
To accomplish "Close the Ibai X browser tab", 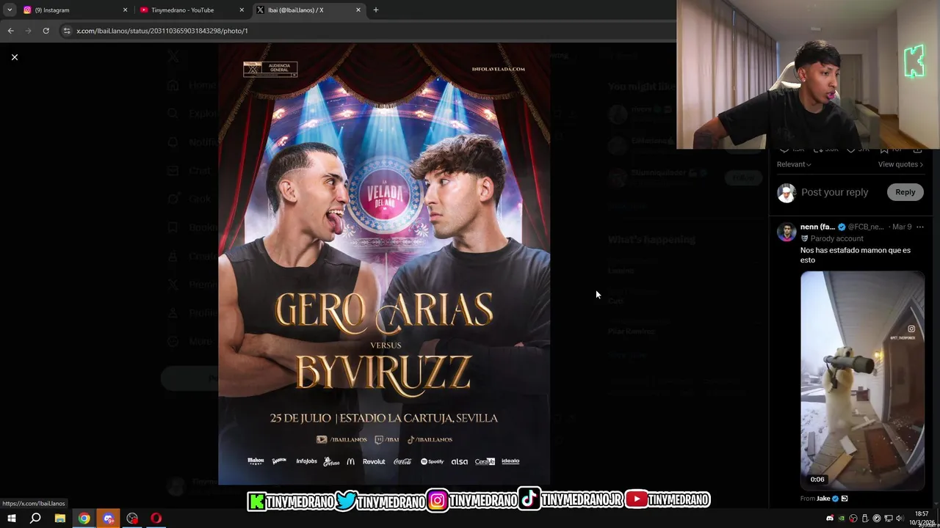I will point(358,10).
